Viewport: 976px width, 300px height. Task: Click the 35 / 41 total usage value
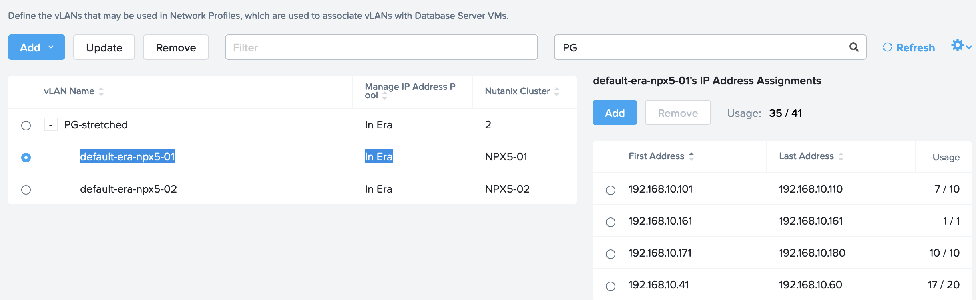click(785, 113)
